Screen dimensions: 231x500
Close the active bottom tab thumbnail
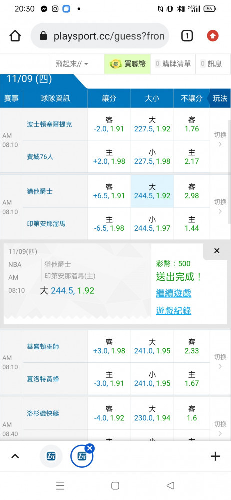pyautogui.click(x=90, y=448)
